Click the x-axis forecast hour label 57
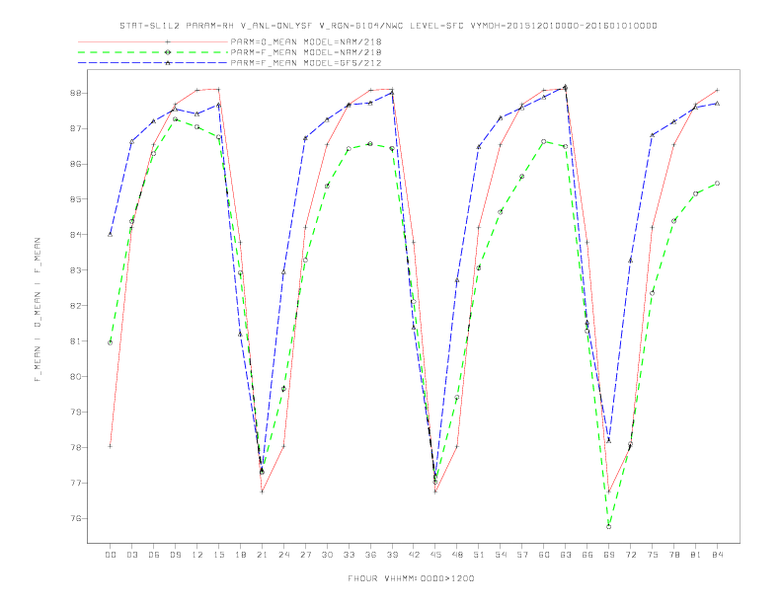This screenshot has height=604, width=782. (x=522, y=555)
